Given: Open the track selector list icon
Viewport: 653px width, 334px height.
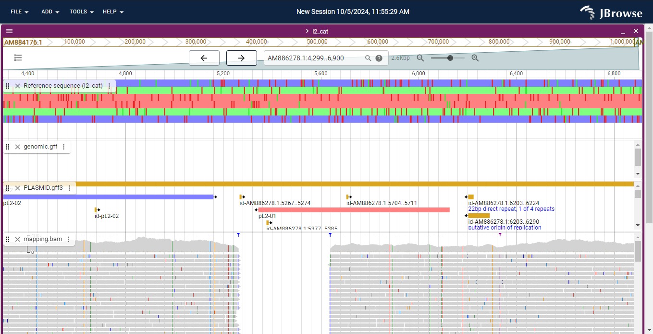Looking at the screenshot, I should 18,58.
